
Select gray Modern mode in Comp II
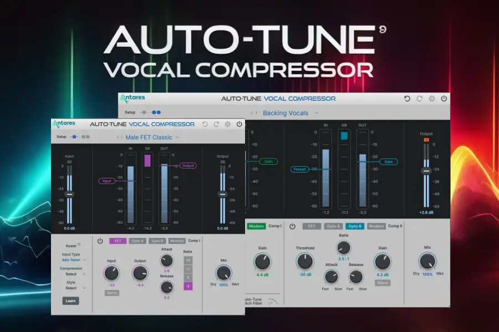coord(376,226)
